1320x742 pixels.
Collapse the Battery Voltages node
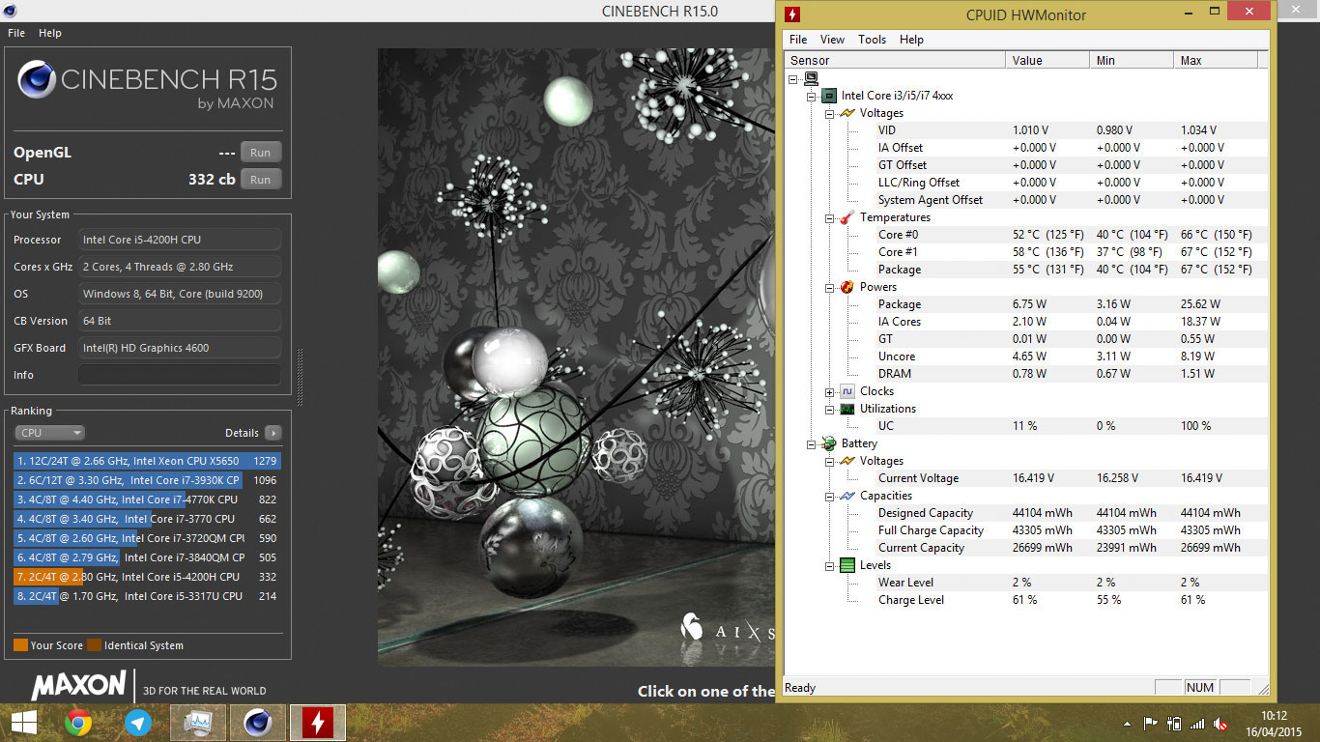(829, 461)
